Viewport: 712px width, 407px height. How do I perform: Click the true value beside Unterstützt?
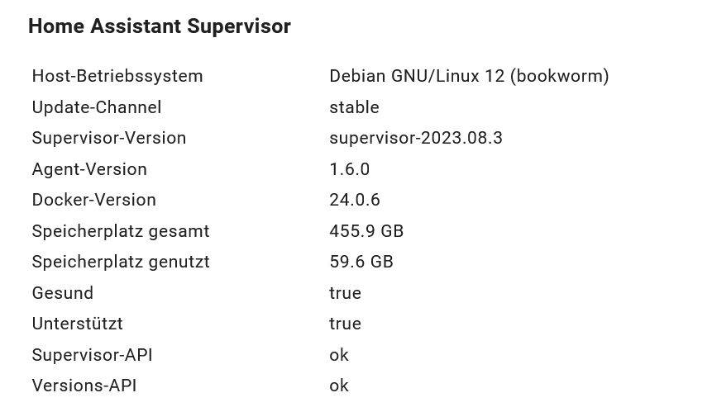tap(345, 324)
